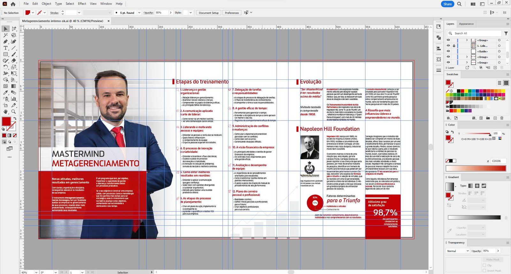Image resolution: width=511 pixels, height=274 pixels.
Task: Click the Gradient panel gradient slider bar
Action: coord(474,218)
